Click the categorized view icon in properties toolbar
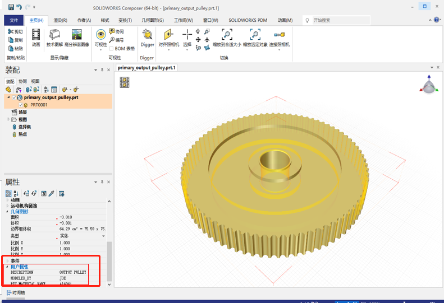The height and width of the screenshot is (303, 444). pos(8,194)
